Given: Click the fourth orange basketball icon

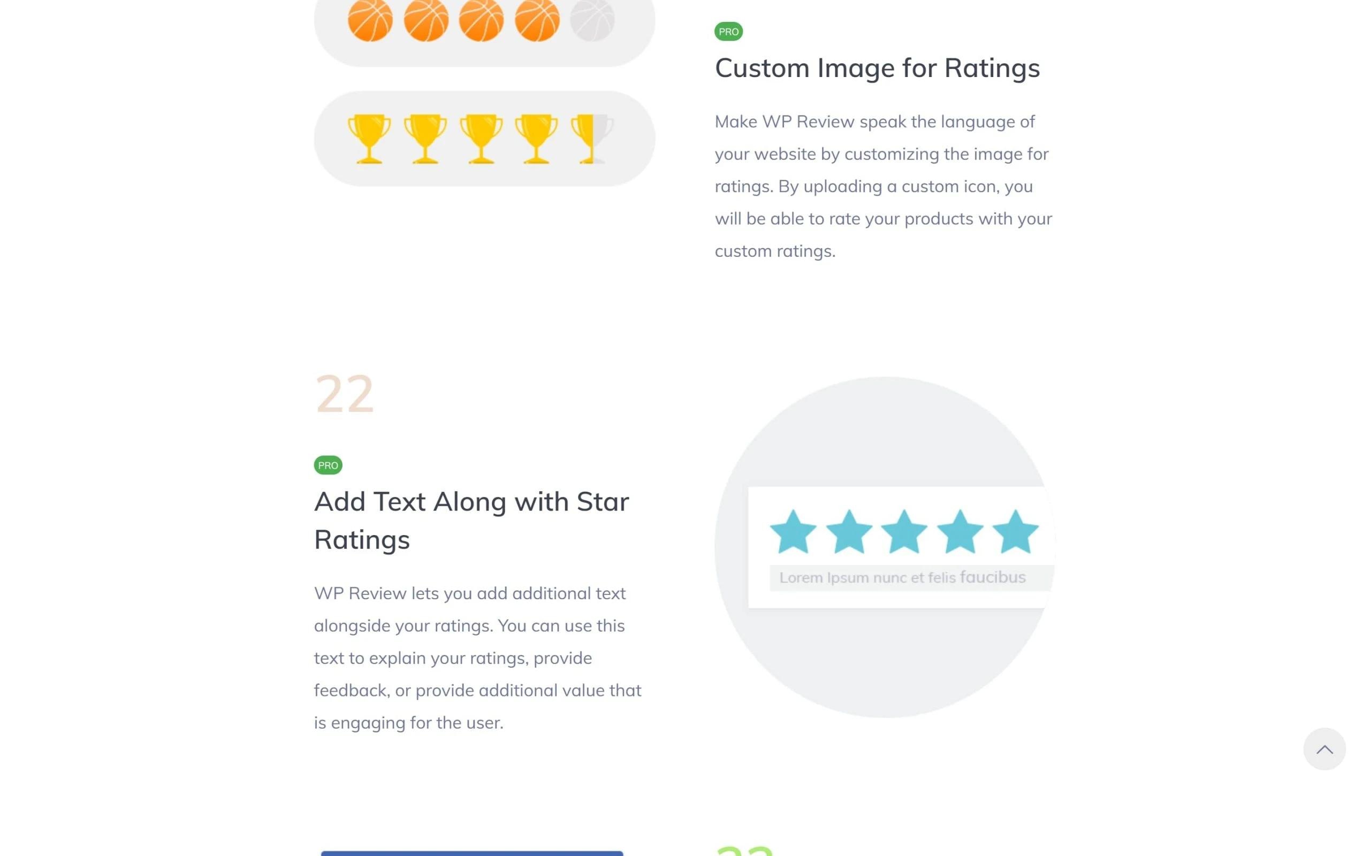Looking at the screenshot, I should 537,20.
